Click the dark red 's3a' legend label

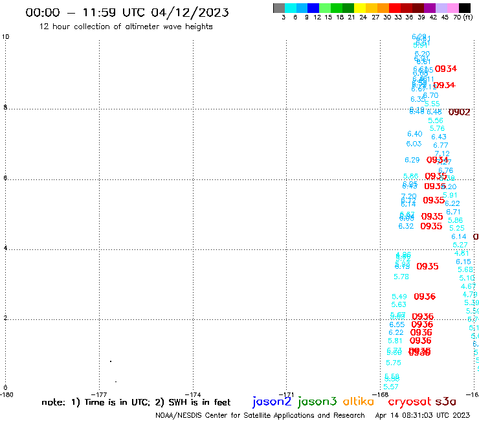pos(445,402)
